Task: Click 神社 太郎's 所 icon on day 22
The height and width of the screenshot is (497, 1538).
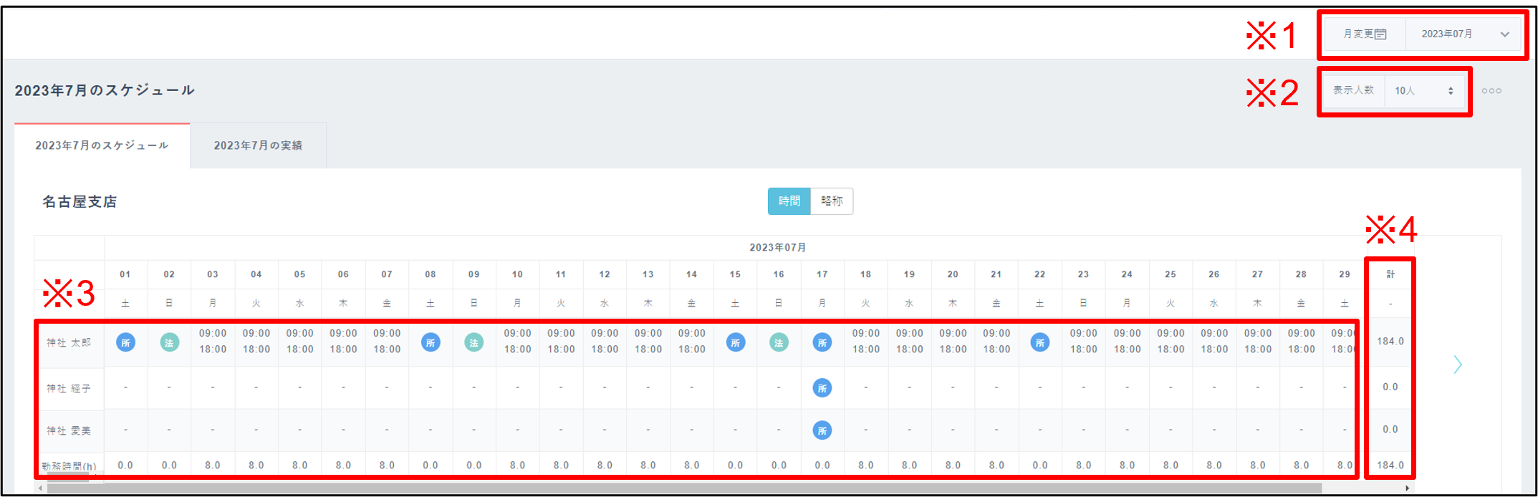Action: pos(1039,342)
